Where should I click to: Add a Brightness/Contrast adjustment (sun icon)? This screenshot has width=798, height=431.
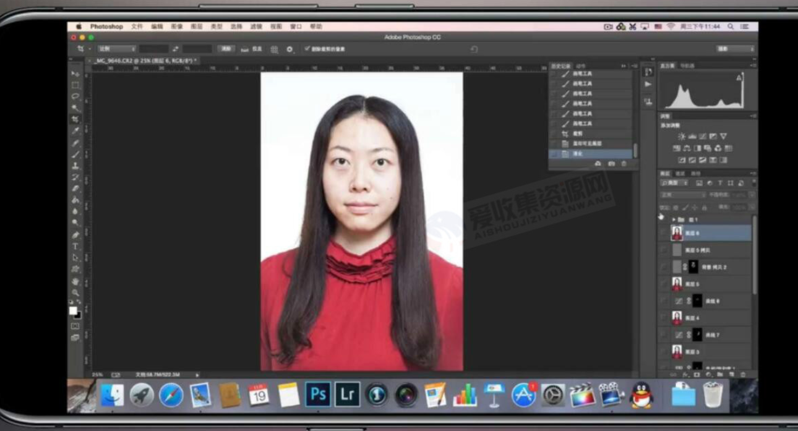(x=682, y=136)
